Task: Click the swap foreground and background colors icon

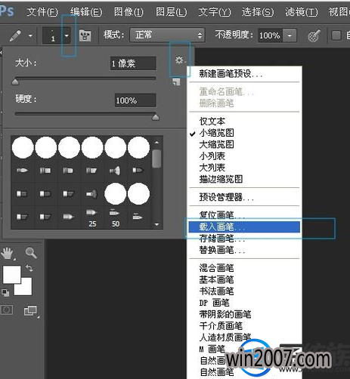Action: tap(29, 268)
